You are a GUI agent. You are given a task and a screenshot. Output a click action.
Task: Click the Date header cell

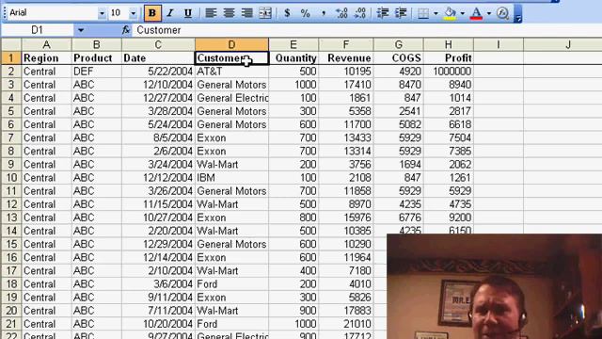(158, 58)
